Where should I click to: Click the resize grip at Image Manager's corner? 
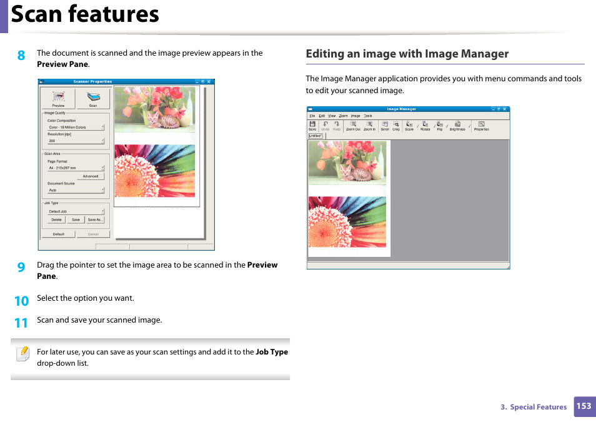point(508,267)
